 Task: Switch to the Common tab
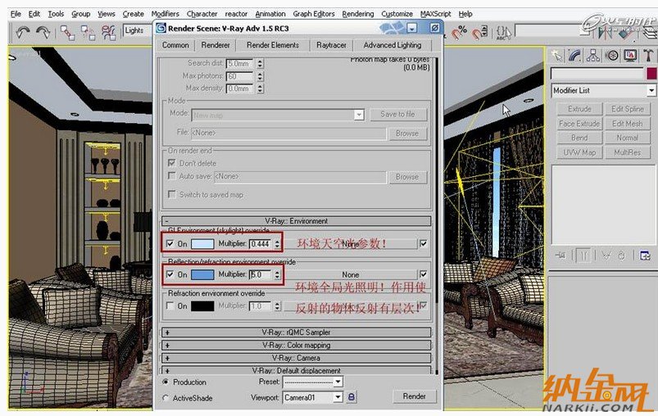click(x=175, y=45)
